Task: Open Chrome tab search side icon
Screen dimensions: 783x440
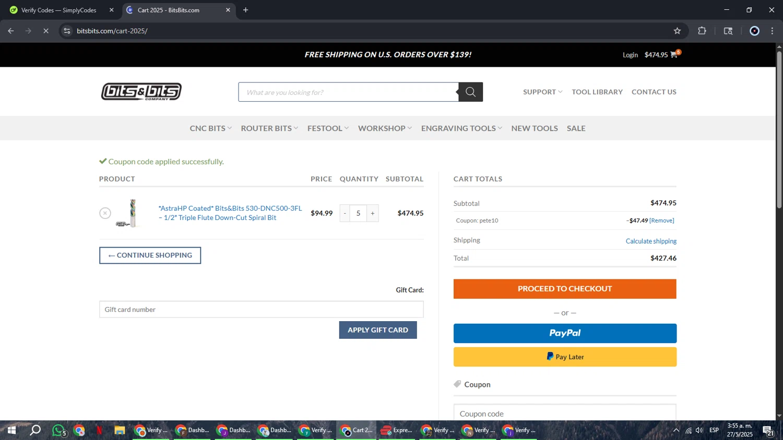Action: (x=728, y=31)
